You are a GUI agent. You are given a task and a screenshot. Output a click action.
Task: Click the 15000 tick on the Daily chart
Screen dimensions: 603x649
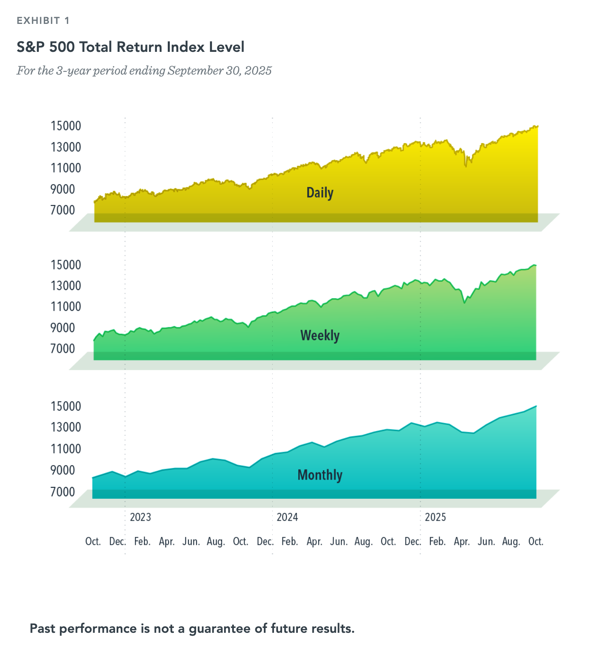coord(66,126)
